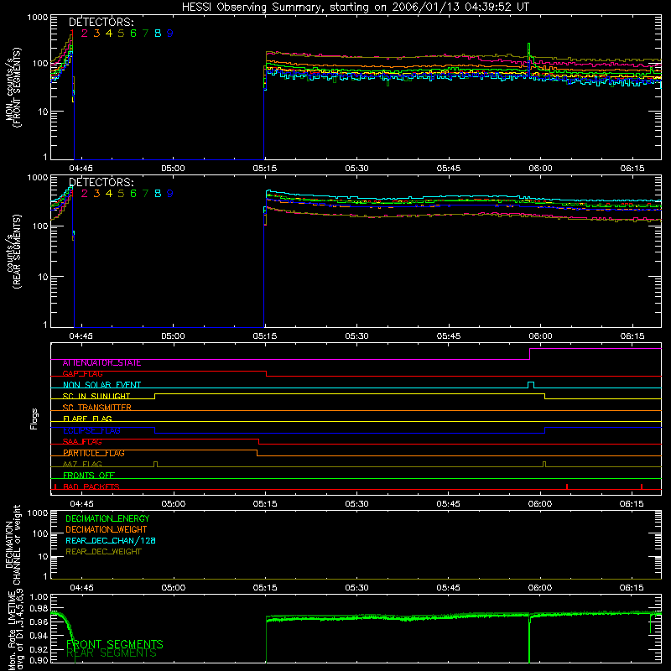The height and width of the screenshot is (671, 671).
Task: Click the attenuator state step-up near 05:58
Action: pyautogui.click(x=530, y=354)
